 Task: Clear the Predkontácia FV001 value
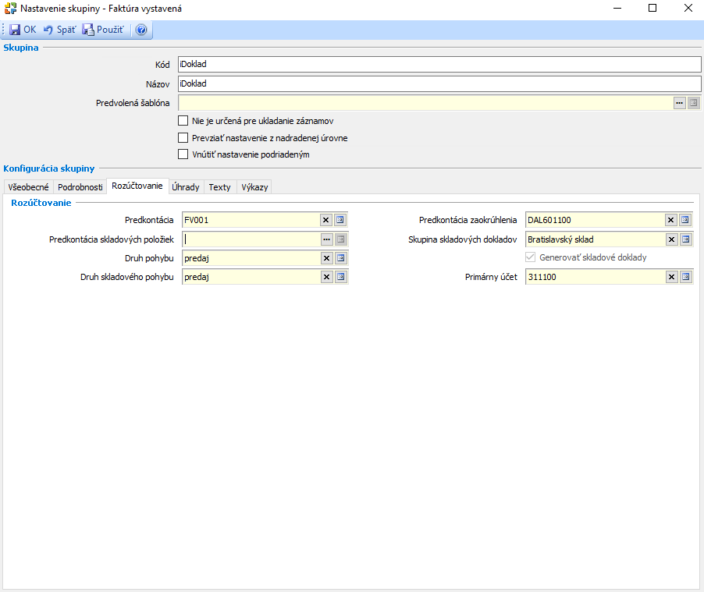(326, 220)
